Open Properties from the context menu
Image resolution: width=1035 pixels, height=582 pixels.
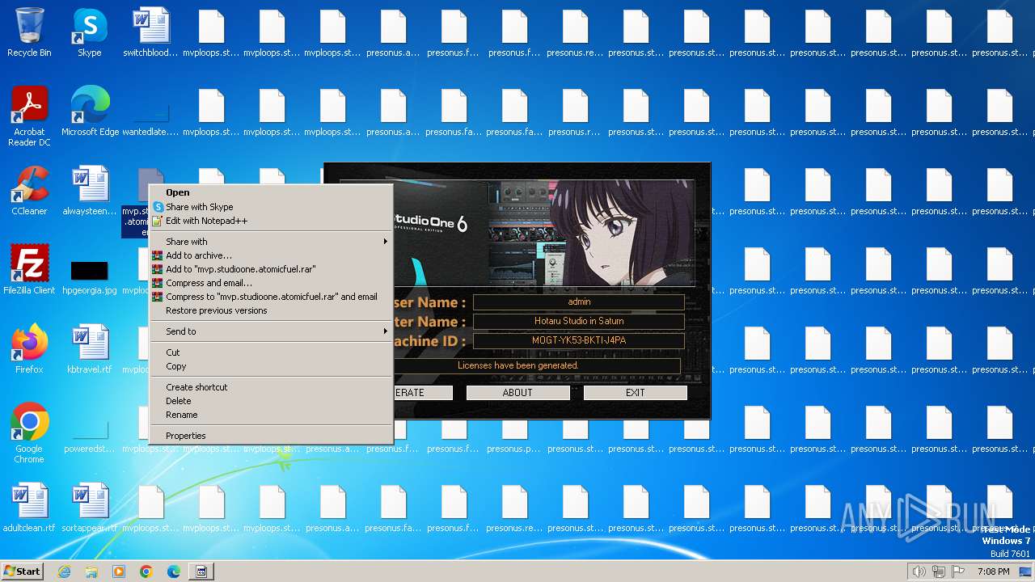point(271,436)
